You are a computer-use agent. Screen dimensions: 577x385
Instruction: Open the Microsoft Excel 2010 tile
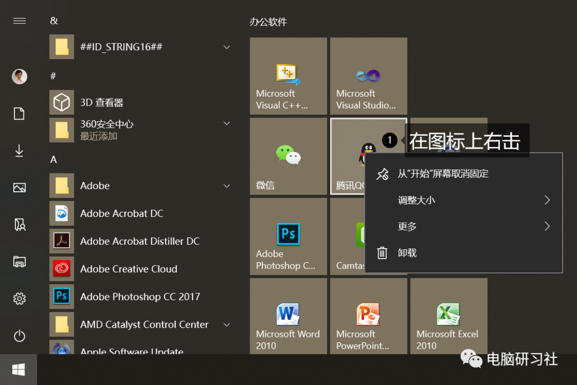pyautogui.click(x=449, y=316)
